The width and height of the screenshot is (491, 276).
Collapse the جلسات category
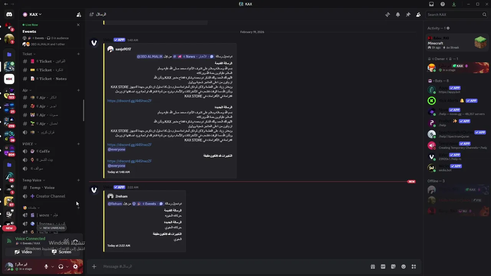31,208
